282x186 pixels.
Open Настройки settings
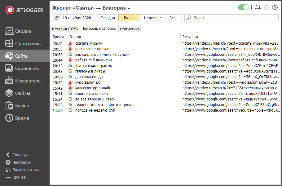22,162
